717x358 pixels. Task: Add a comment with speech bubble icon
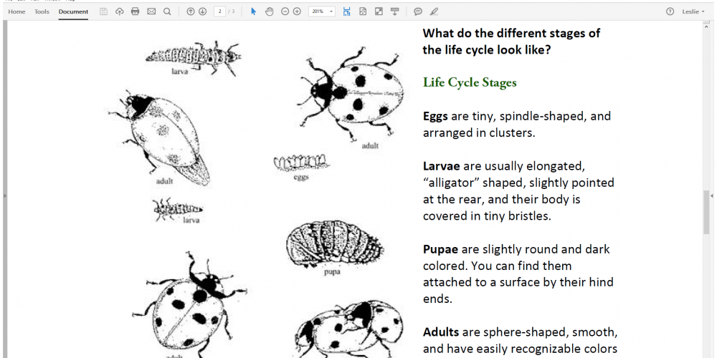click(x=418, y=11)
